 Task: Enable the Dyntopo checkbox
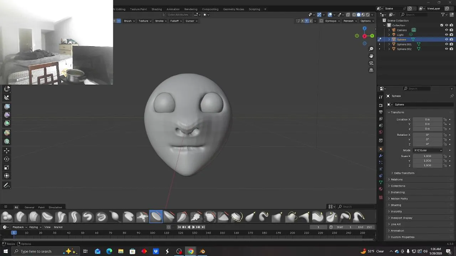321,21
